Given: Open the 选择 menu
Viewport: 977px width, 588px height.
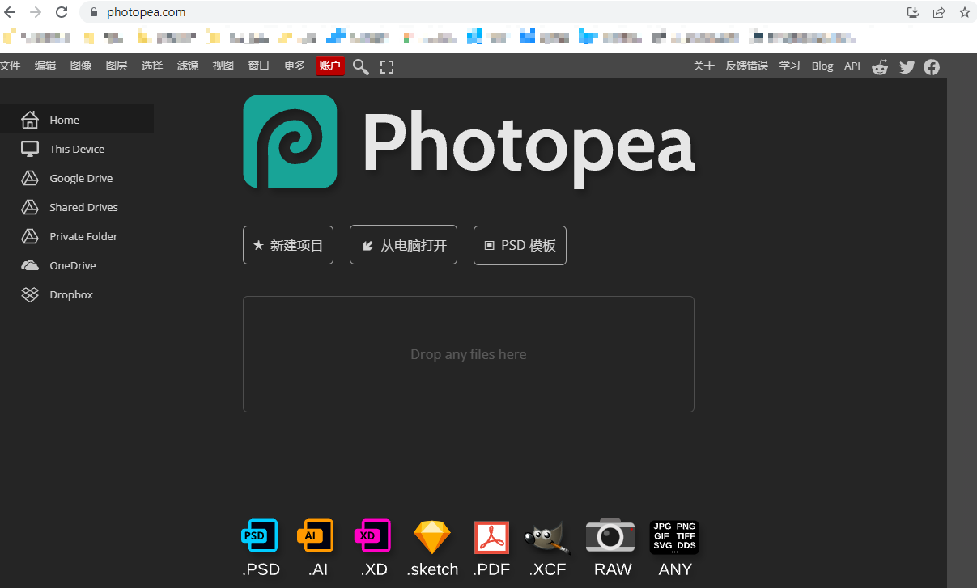Looking at the screenshot, I should pyautogui.click(x=152, y=66).
